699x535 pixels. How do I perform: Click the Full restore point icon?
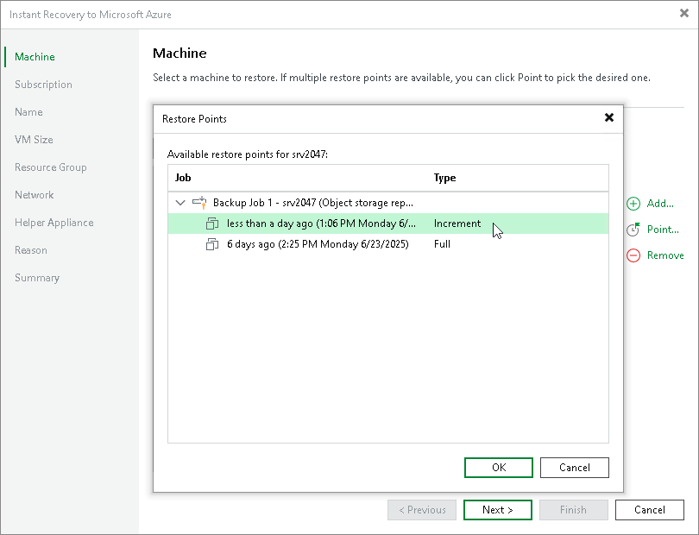(x=212, y=244)
